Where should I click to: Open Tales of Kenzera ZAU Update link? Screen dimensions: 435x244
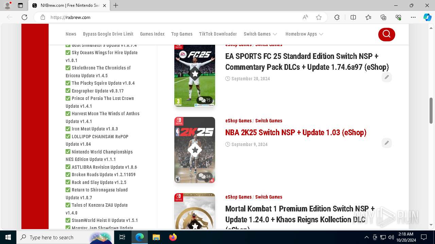tap(97, 209)
